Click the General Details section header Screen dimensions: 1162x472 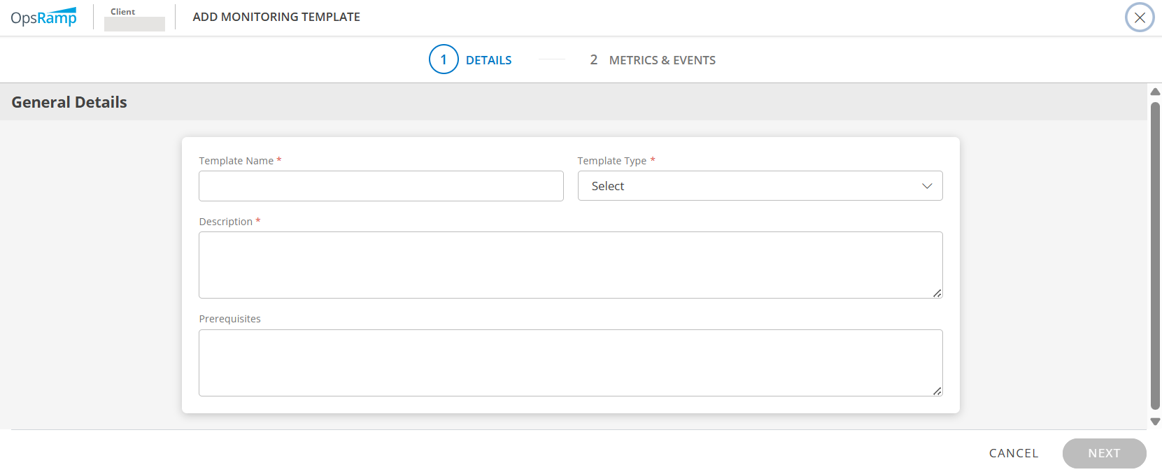[69, 102]
